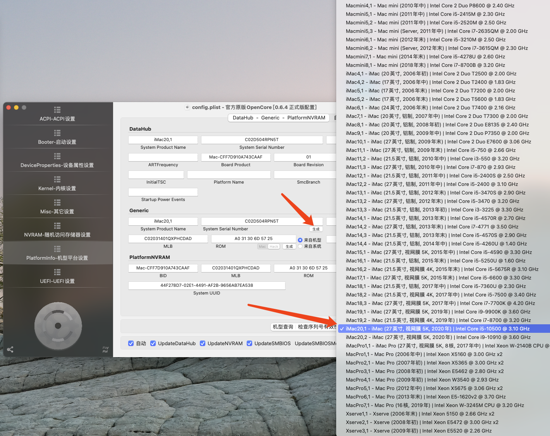This screenshot has width=550, height=436.
Task: Click the Generic ROM field
Action: (254, 238)
